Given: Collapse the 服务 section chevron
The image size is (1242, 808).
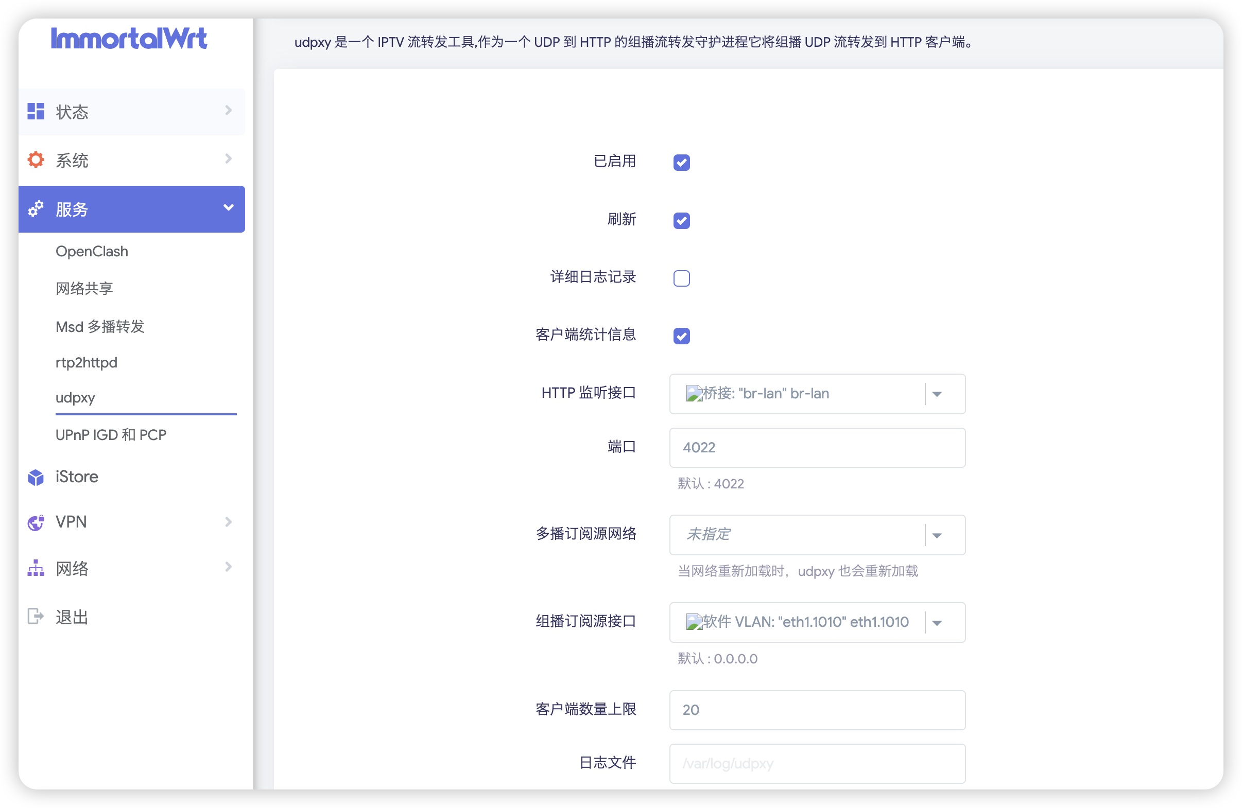Looking at the screenshot, I should tap(228, 207).
